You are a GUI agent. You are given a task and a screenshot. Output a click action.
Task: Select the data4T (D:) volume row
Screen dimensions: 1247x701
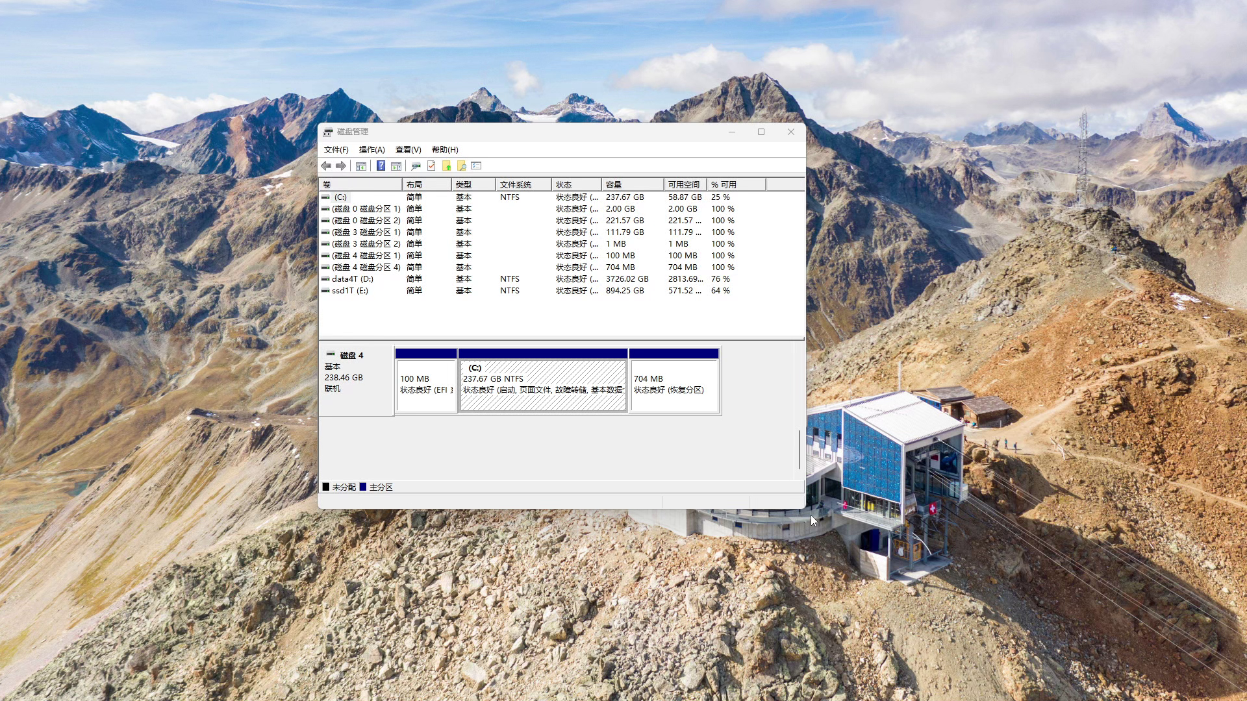pyautogui.click(x=351, y=278)
